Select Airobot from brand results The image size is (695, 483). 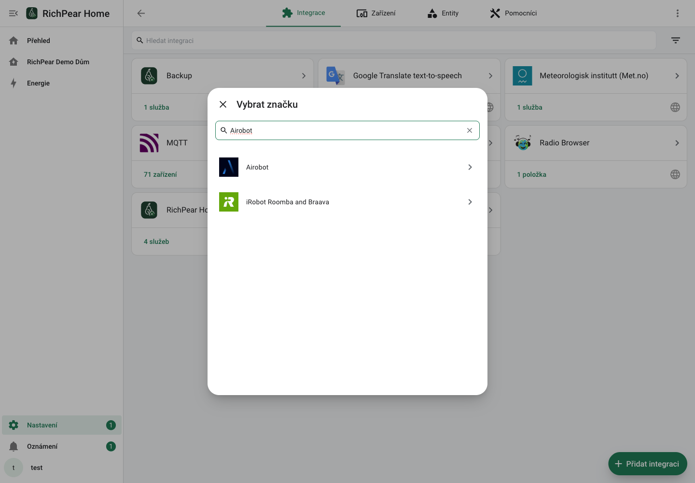(x=347, y=167)
